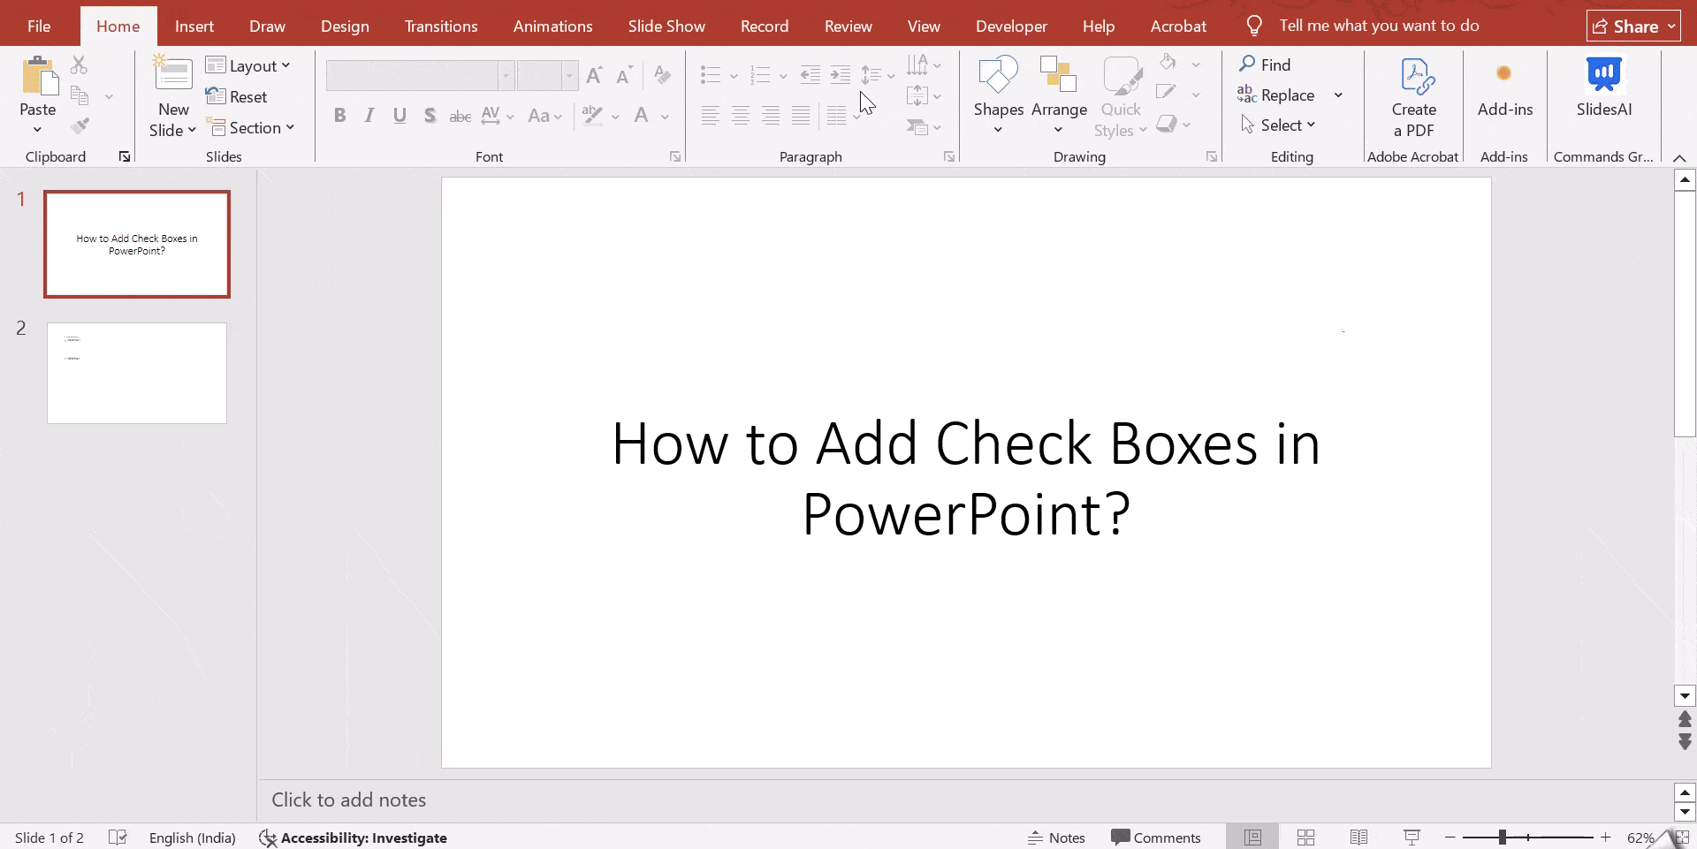
Task: Open the Font Color dropdown
Action: click(x=665, y=116)
